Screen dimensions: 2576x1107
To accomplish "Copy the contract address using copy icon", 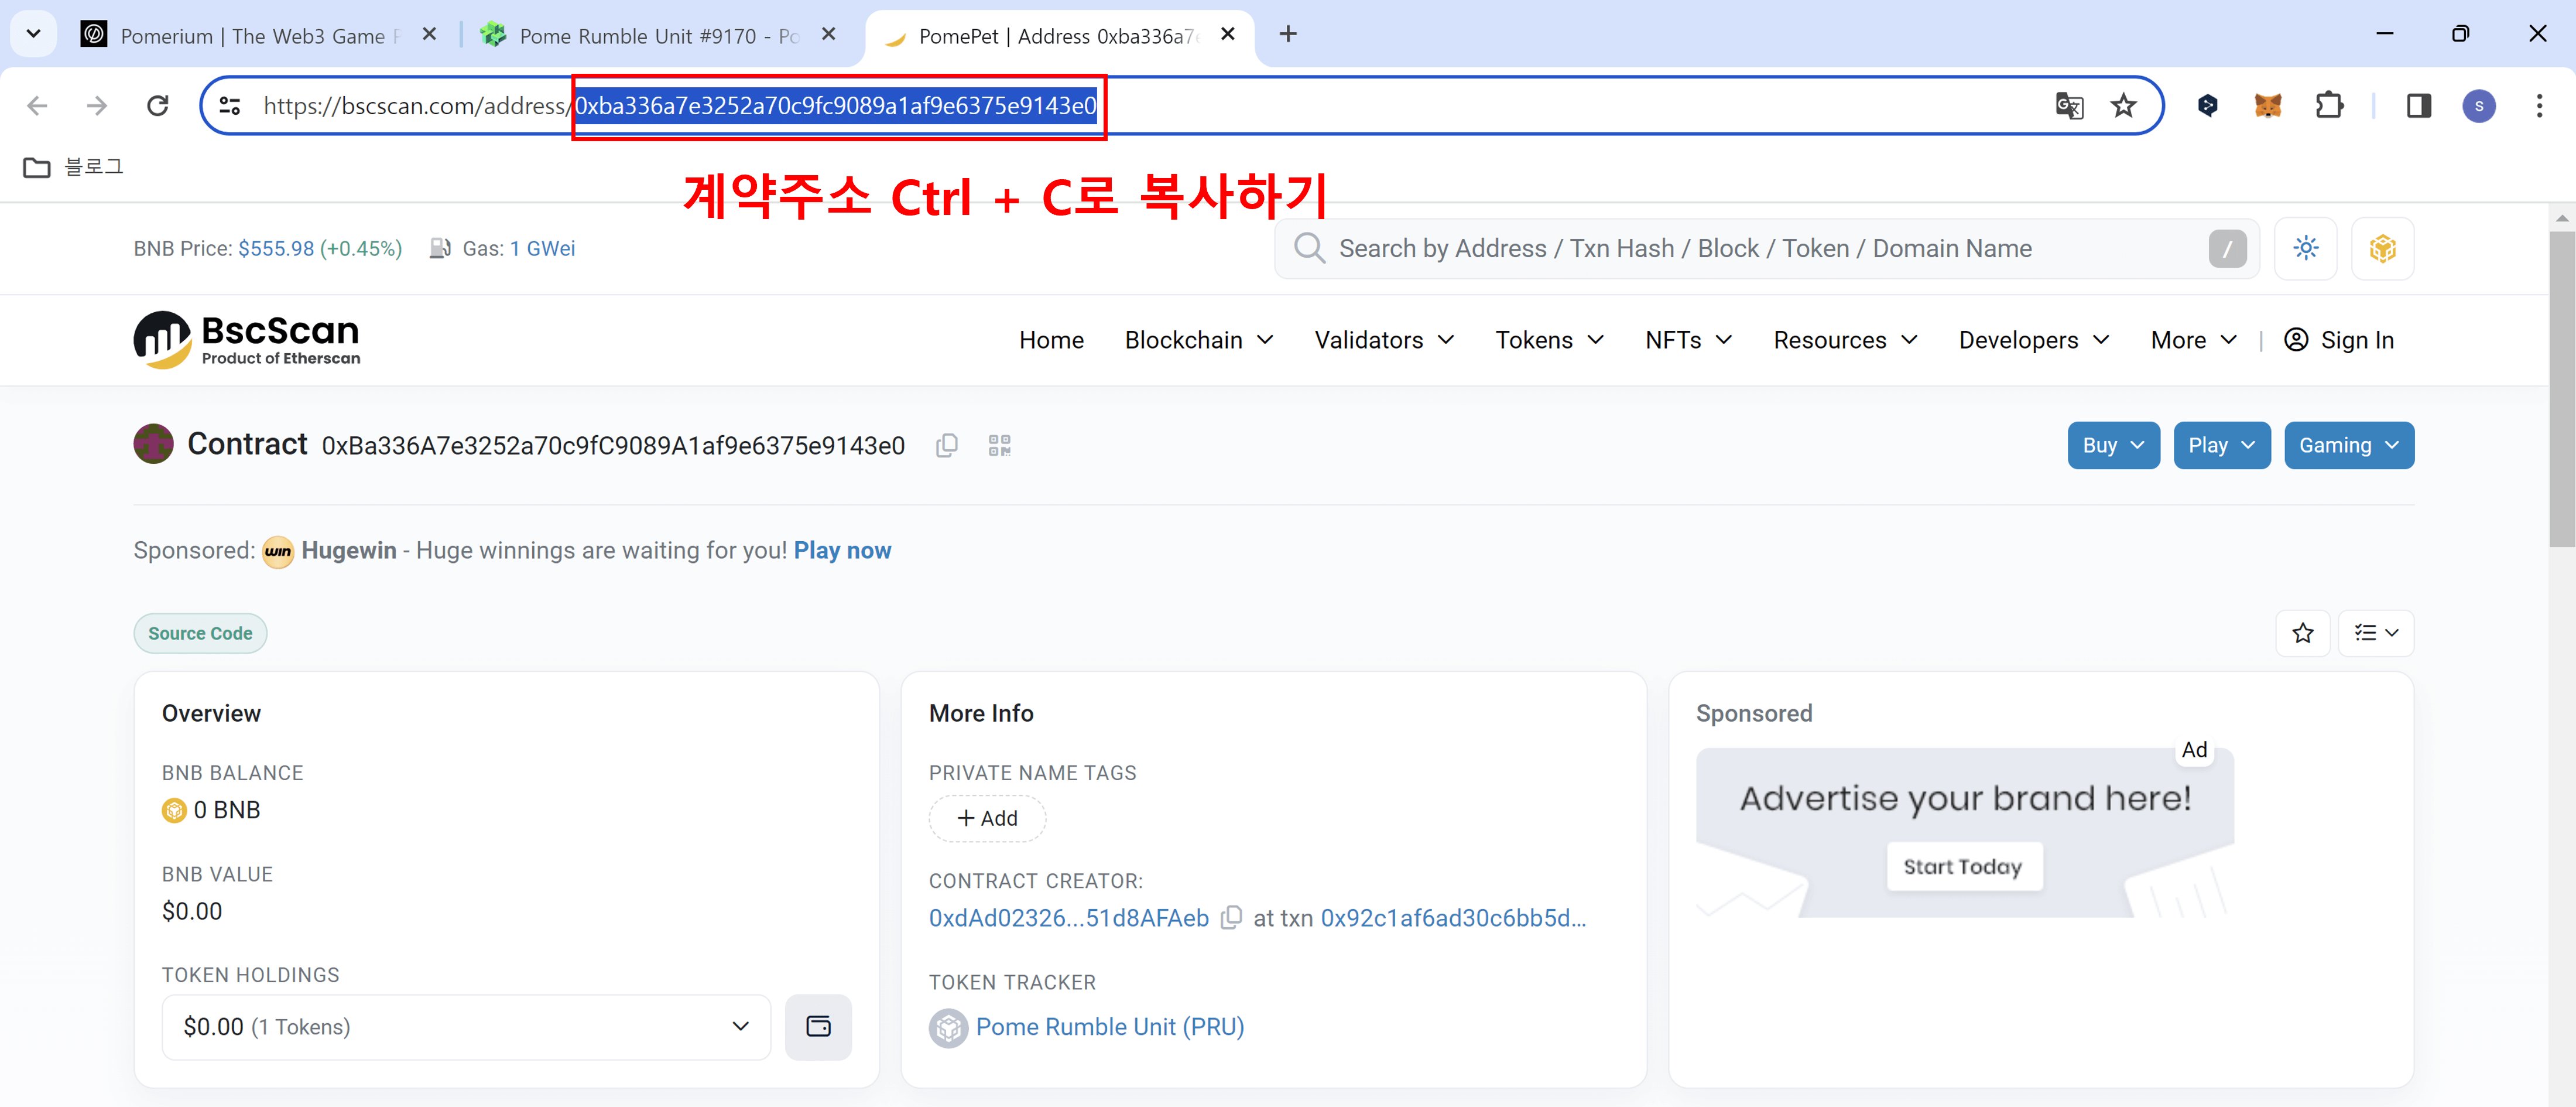I will pos(946,445).
